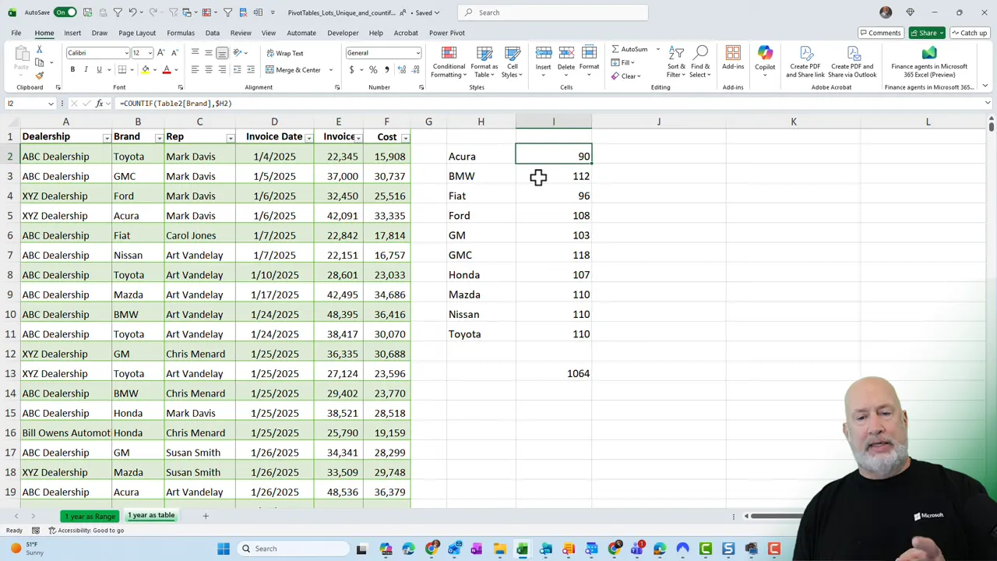
Task: Apply Merge & Center
Action: (294, 69)
